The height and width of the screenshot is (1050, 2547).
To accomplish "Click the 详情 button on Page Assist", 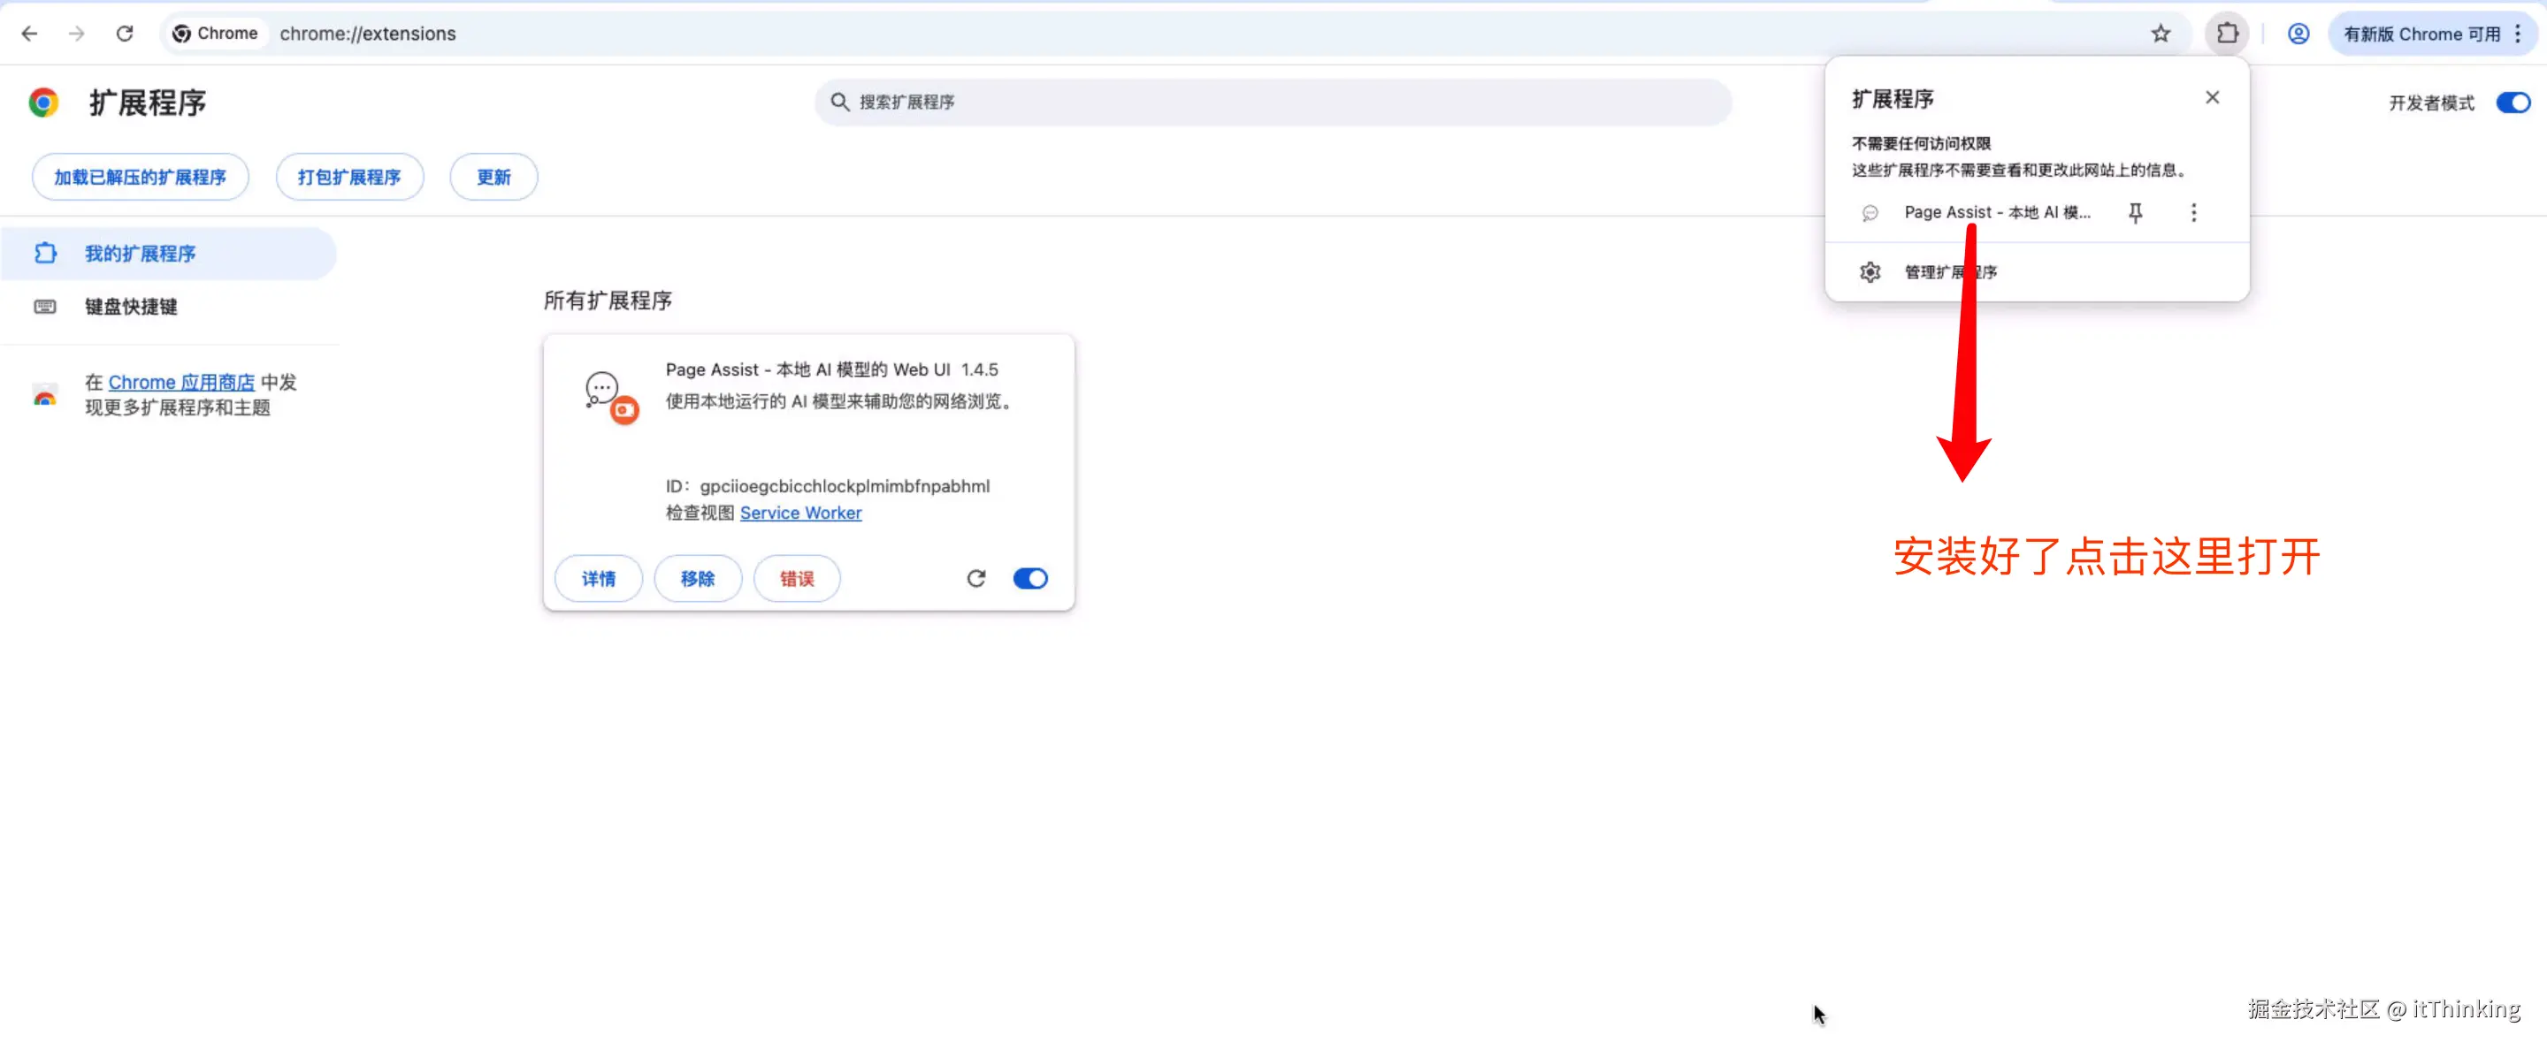I will (x=598, y=579).
